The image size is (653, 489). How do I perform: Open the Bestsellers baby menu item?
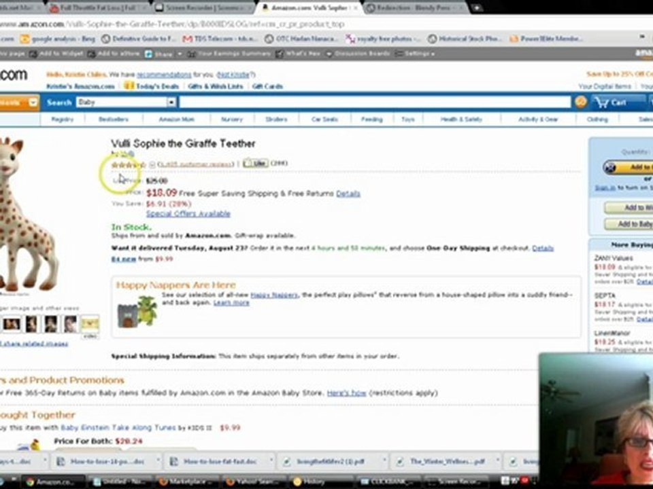click(114, 120)
